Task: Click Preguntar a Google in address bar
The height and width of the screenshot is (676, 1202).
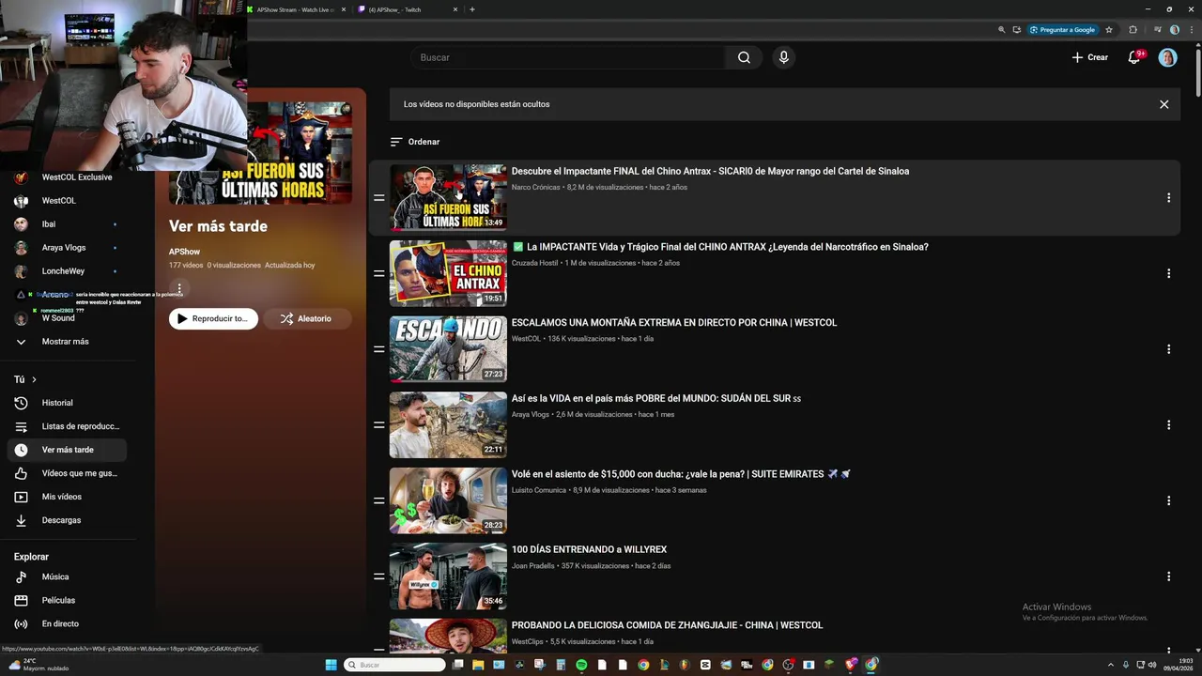Action: pos(1062,30)
